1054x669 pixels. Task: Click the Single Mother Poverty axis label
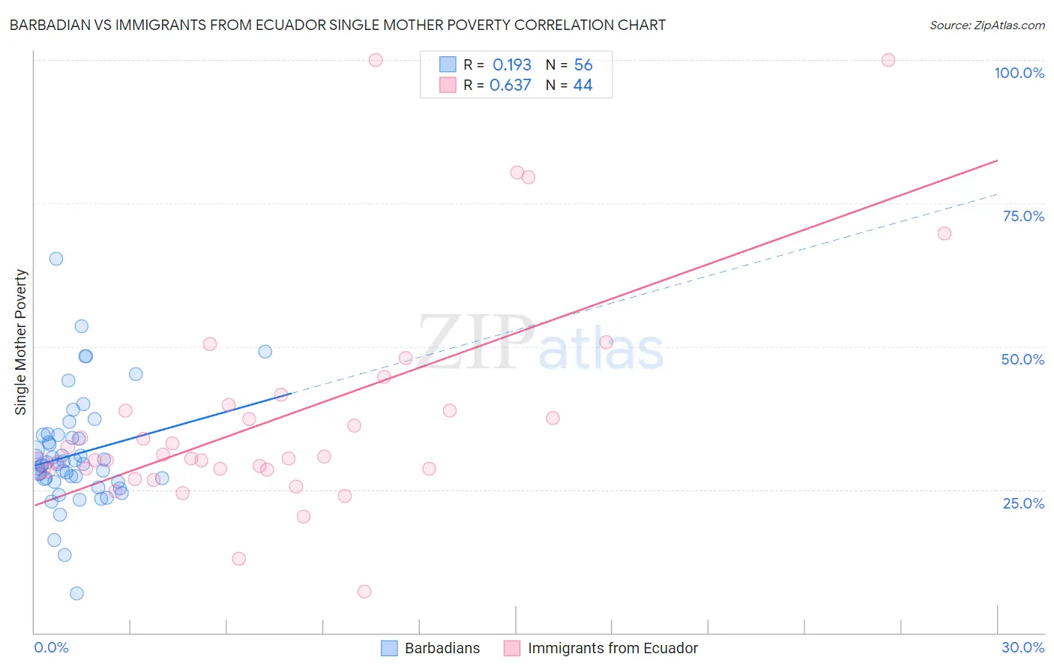21,342
